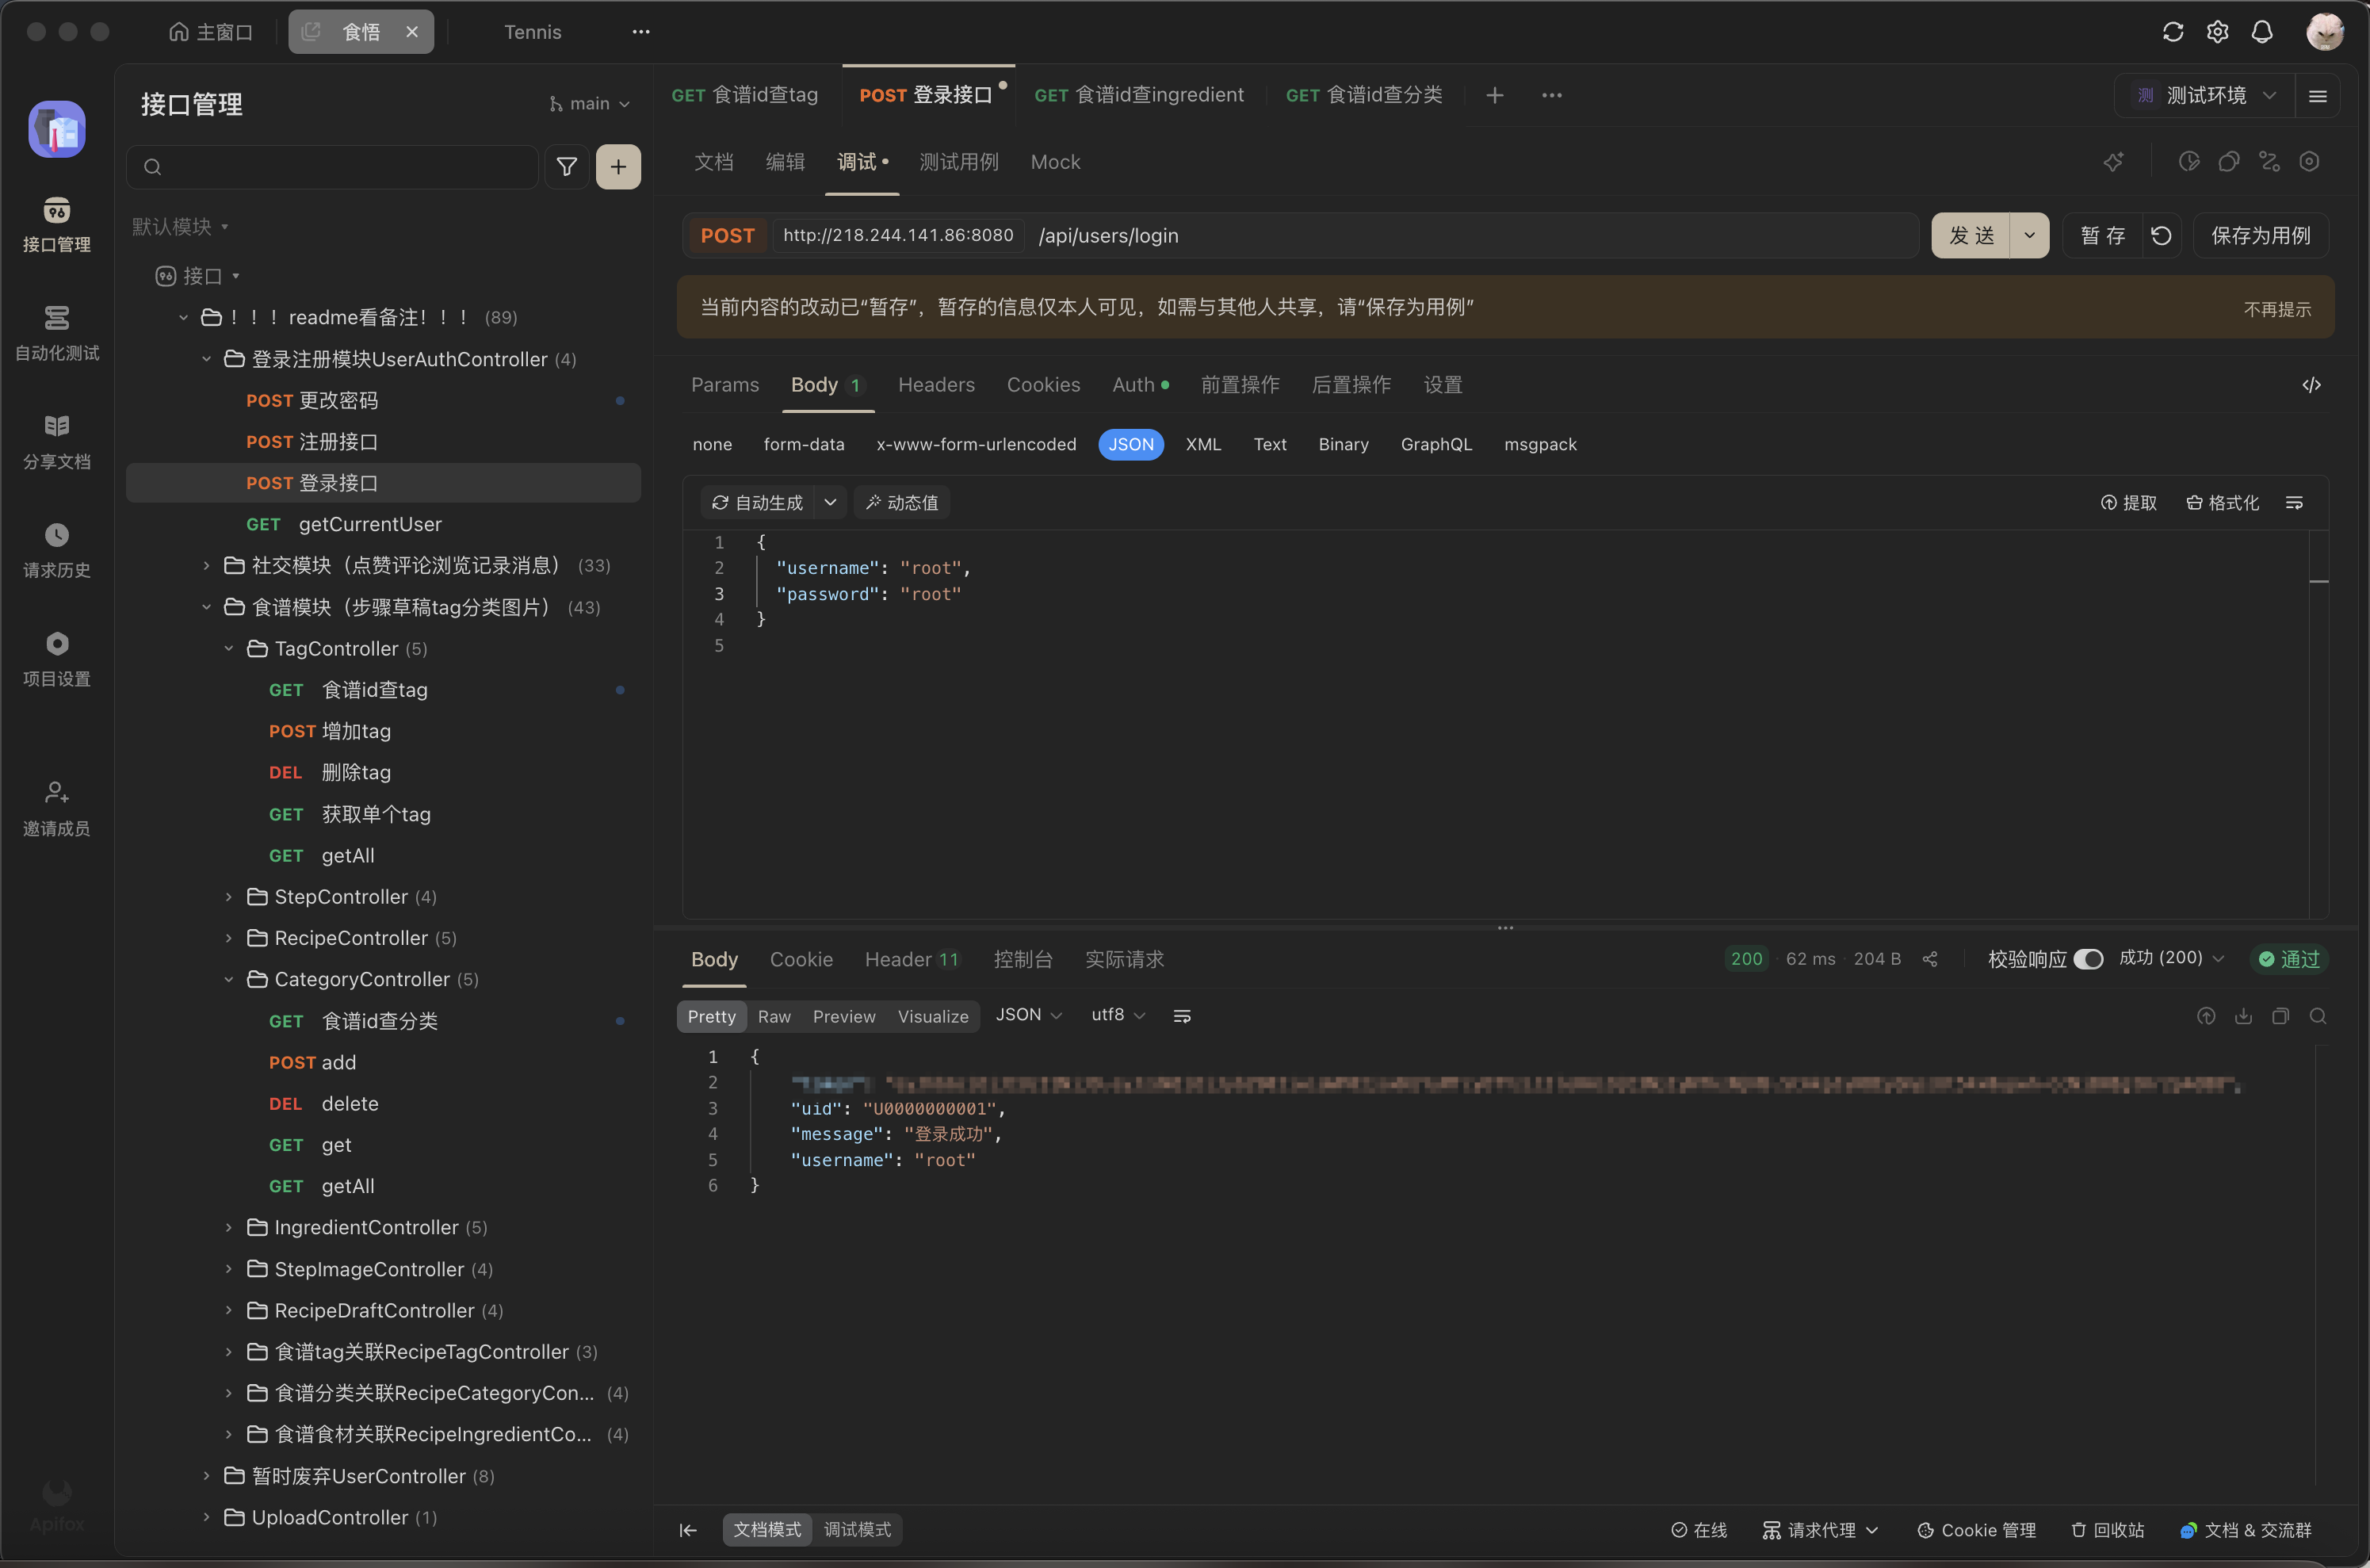2370x1568 pixels.
Task: Click the interface search input field
Action: point(340,167)
